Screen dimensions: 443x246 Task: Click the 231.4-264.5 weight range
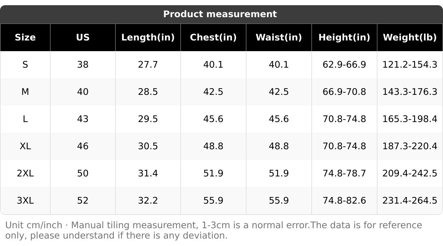(x=410, y=201)
